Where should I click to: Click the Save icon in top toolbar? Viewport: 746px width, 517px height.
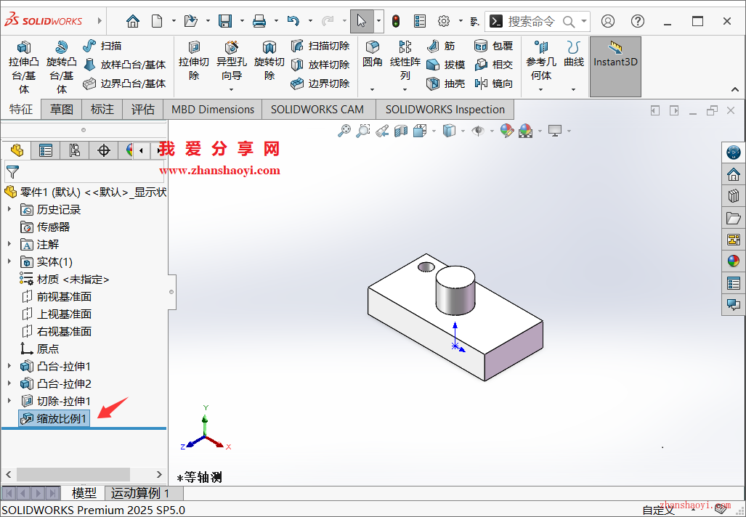(225, 21)
